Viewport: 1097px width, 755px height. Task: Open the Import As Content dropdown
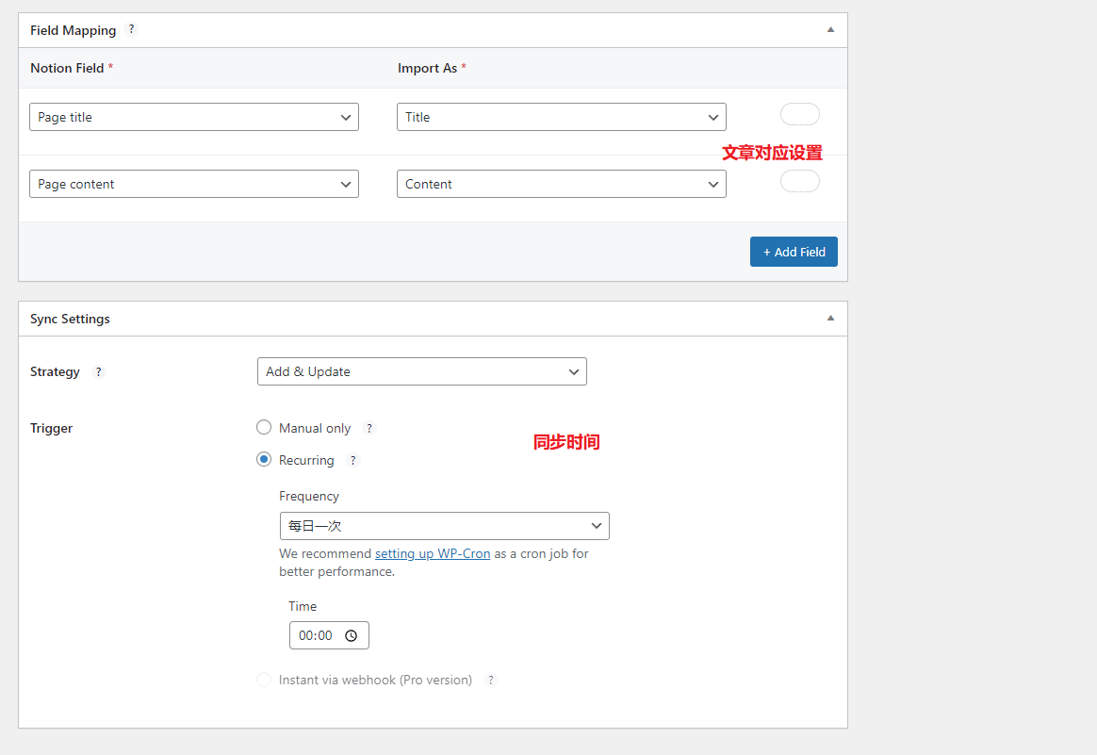(561, 184)
